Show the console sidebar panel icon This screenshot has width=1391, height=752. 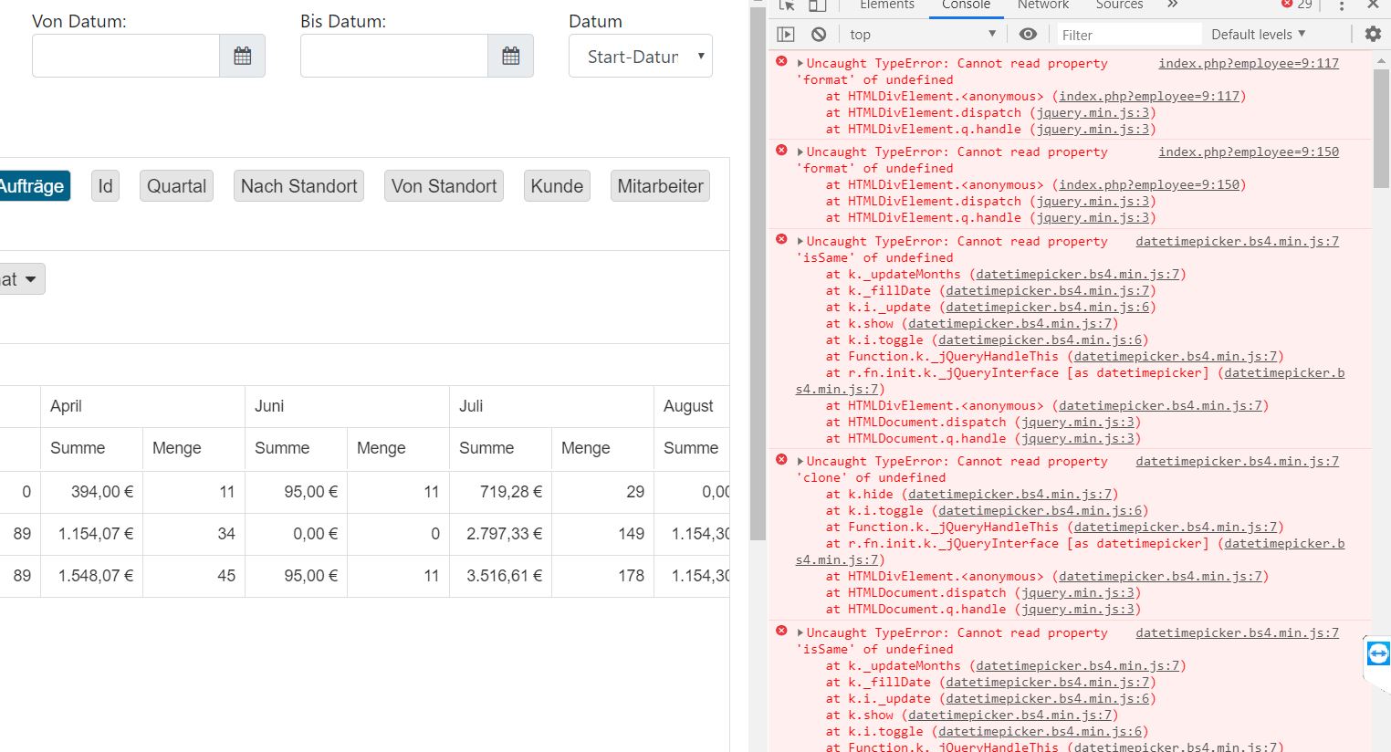pos(785,34)
